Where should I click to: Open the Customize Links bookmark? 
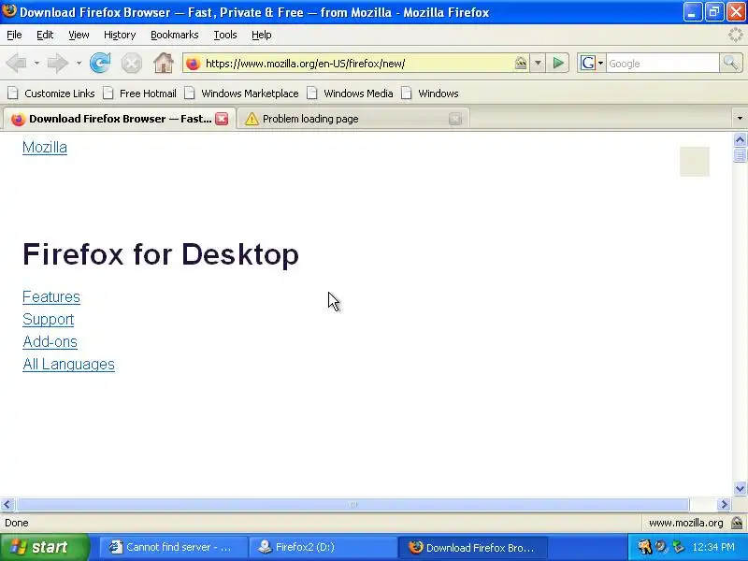(x=52, y=93)
